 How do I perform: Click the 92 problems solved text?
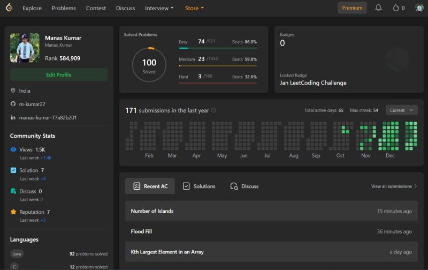coord(88,254)
